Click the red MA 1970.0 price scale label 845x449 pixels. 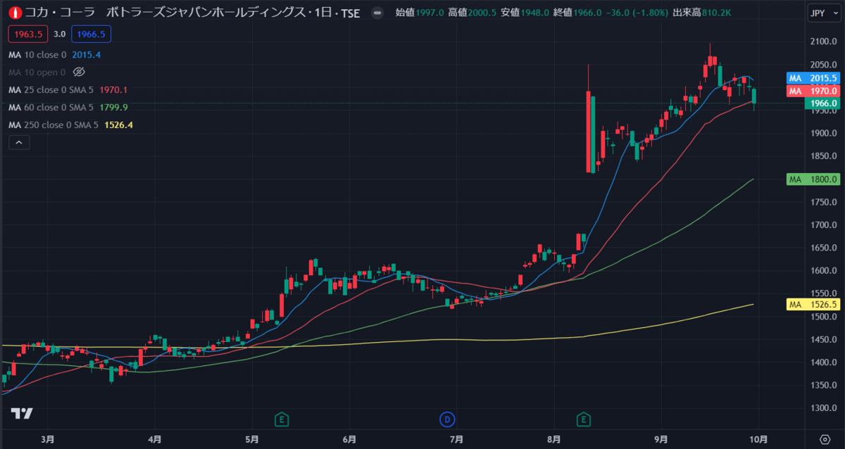[x=813, y=91]
